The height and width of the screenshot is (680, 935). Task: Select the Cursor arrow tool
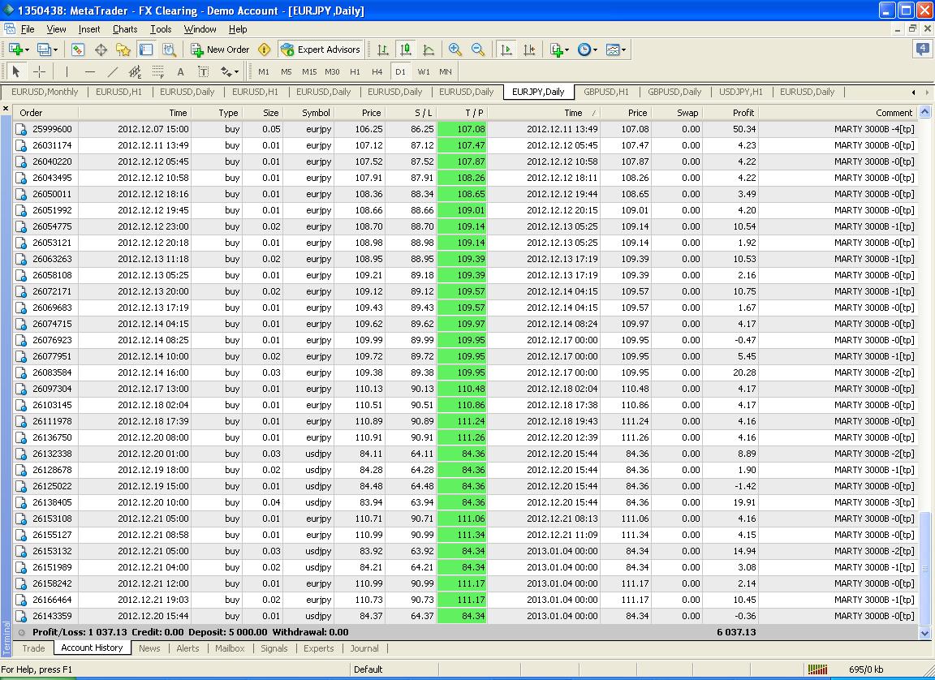coord(16,72)
